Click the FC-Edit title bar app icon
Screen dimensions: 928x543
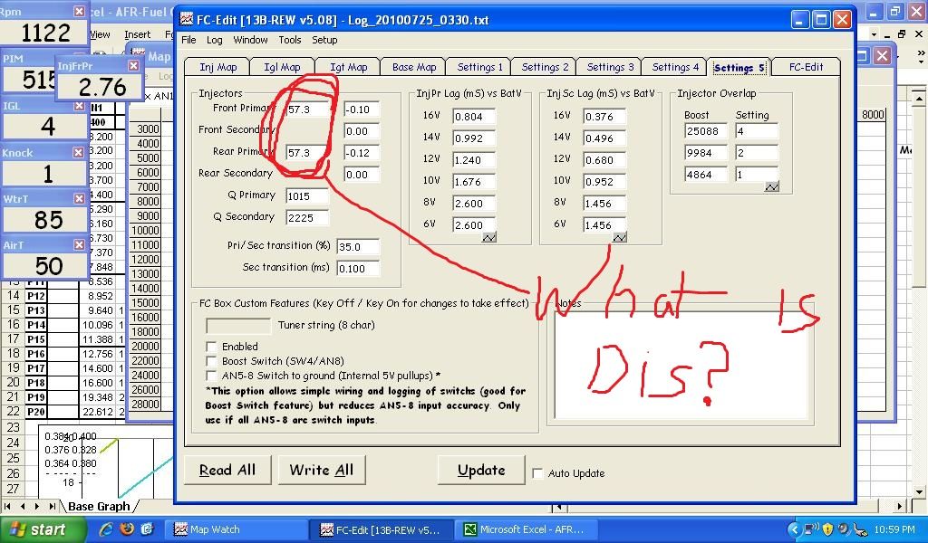click(x=187, y=20)
